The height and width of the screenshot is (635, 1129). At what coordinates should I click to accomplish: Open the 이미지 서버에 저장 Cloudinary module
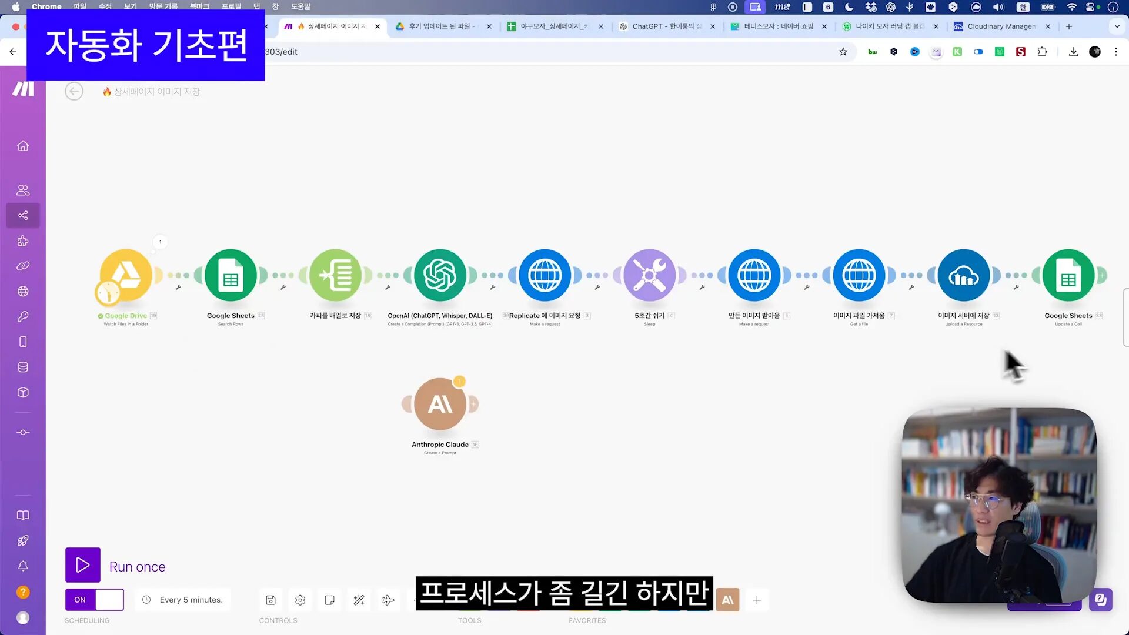point(964,275)
